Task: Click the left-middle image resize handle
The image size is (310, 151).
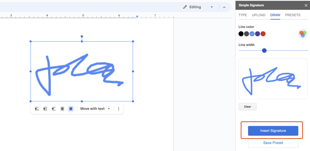Action: click(31, 71)
